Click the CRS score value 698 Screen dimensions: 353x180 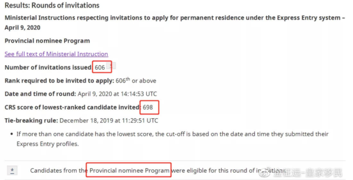[x=148, y=107]
